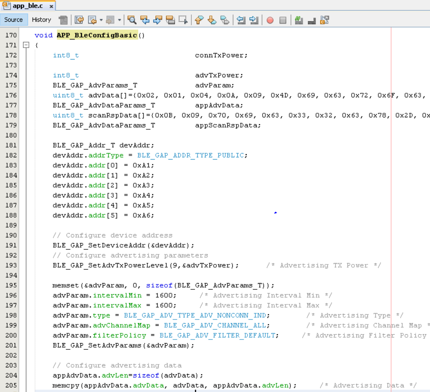Click line number 193 in the gutter
The image size is (430, 392).
11,265
